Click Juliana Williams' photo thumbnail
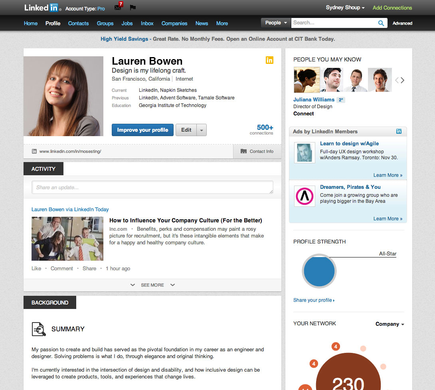Screen dimensions: 435x390 point(306,80)
